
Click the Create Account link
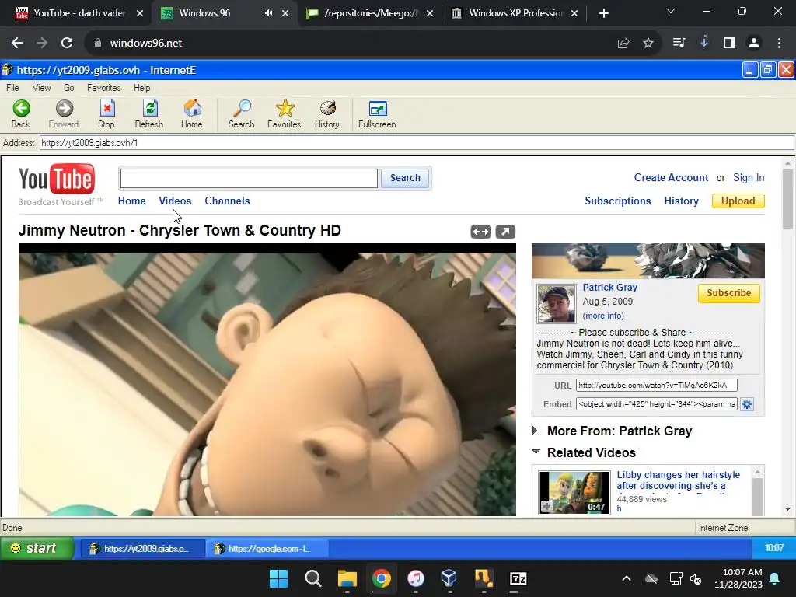tap(671, 178)
